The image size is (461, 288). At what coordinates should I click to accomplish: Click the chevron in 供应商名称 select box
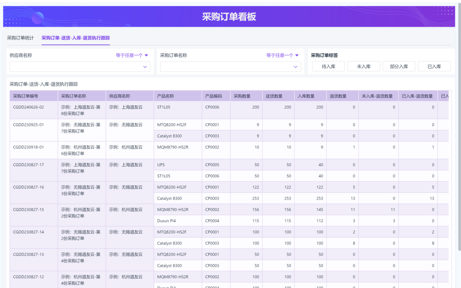click(x=145, y=67)
